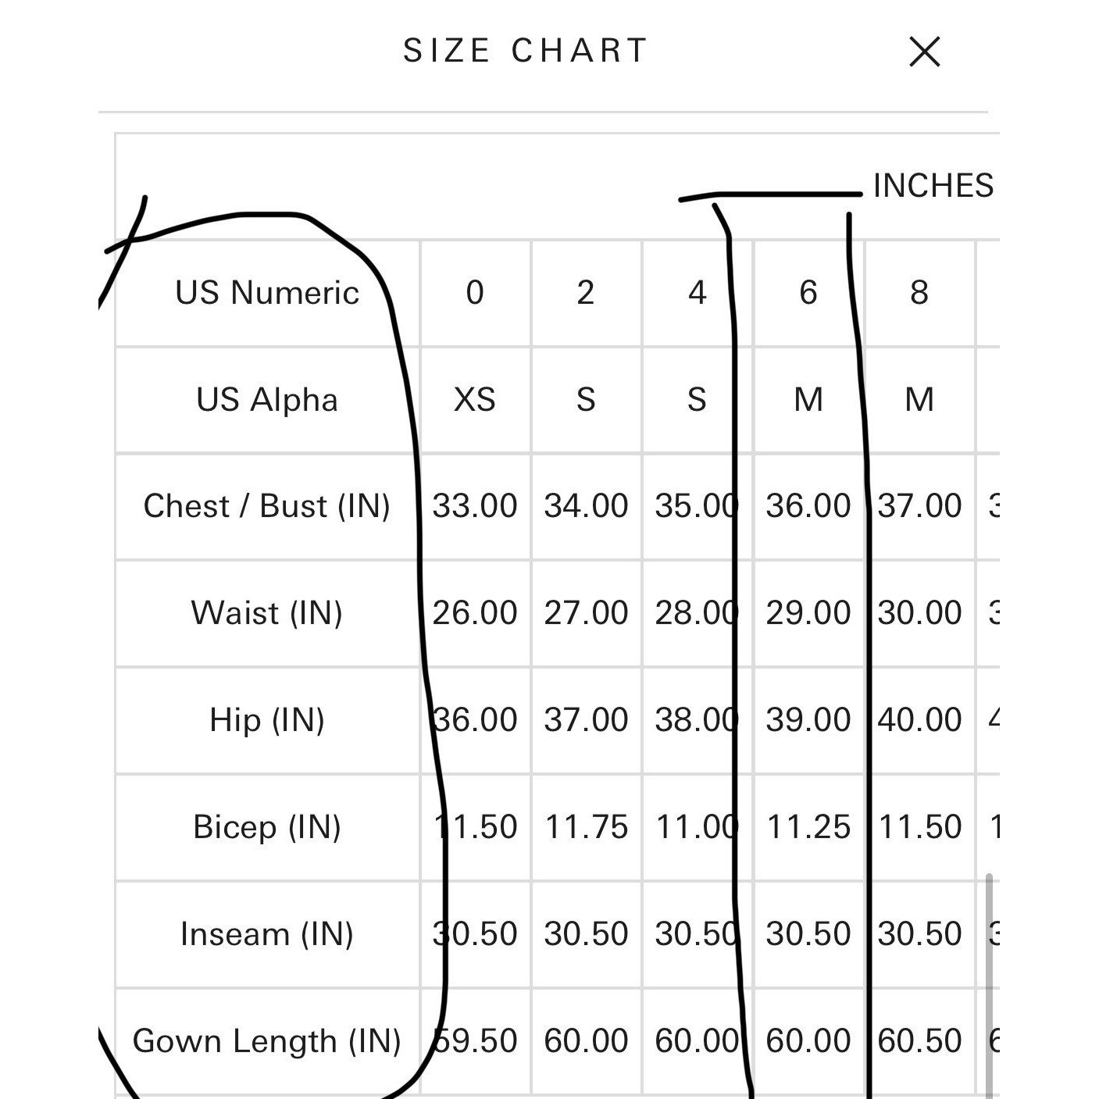Click the 39.00 hip measurement cell
1099x1099 pixels.
point(808,720)
